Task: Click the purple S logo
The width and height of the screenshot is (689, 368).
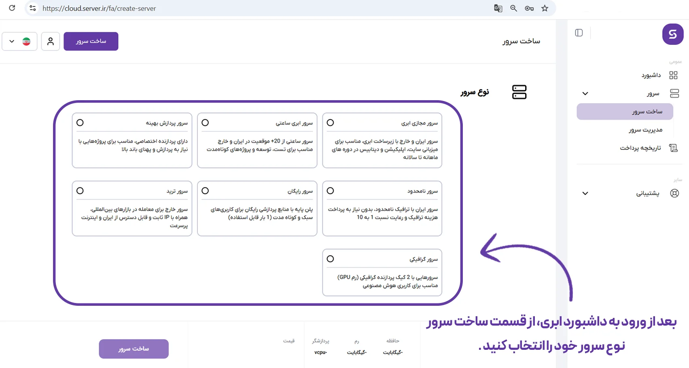Action: pyautogui.click(x=672, y=34)
